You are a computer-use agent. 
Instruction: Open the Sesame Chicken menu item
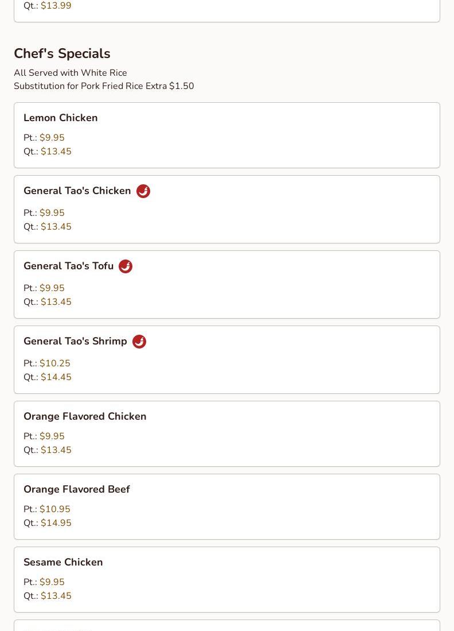point(63,562)
